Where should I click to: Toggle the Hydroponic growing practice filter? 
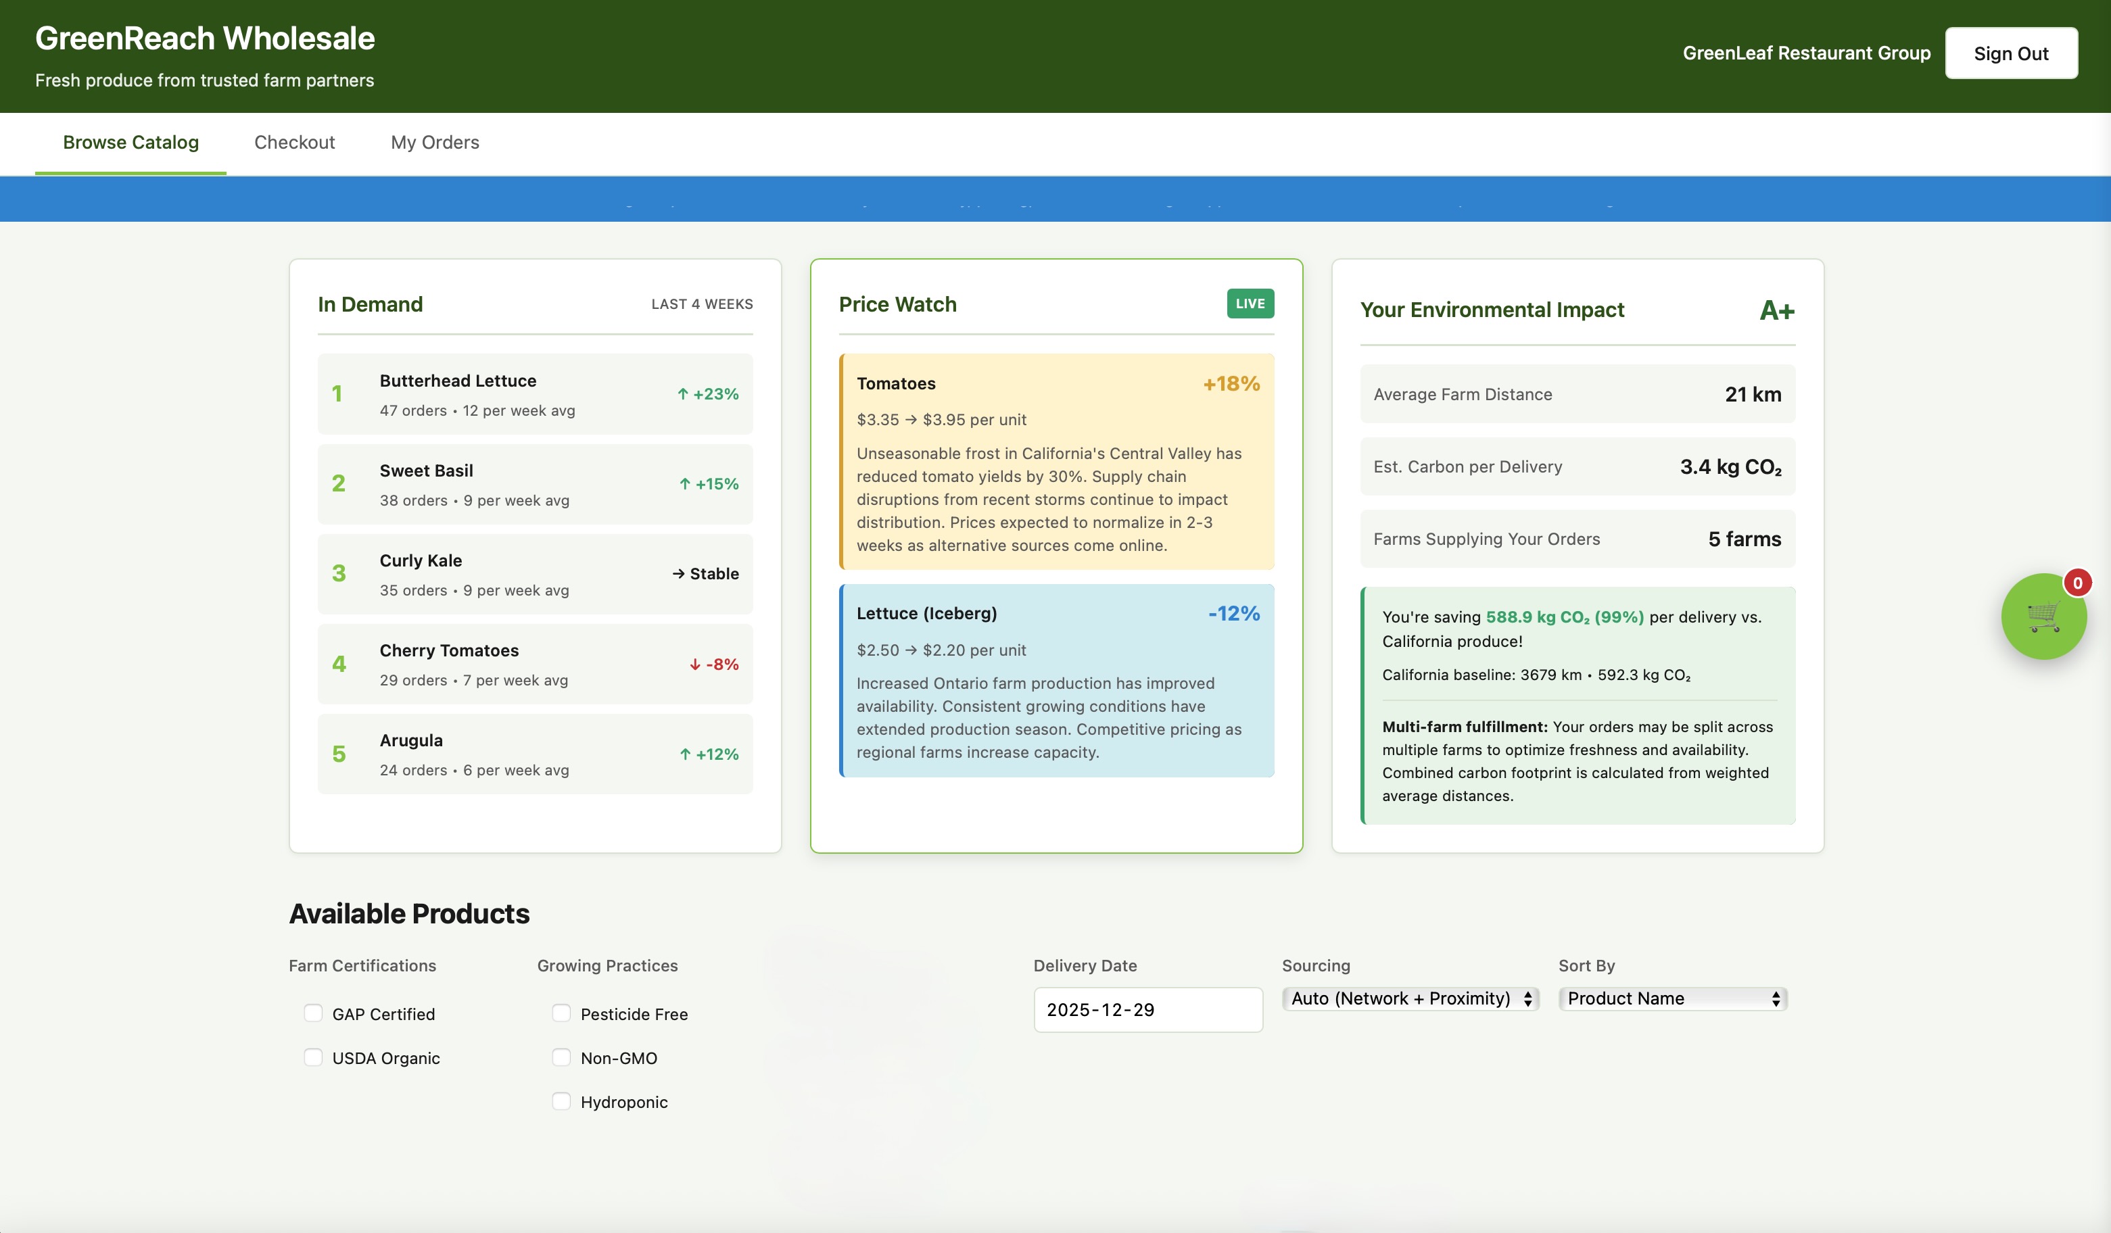click(x=561, y=1101)
